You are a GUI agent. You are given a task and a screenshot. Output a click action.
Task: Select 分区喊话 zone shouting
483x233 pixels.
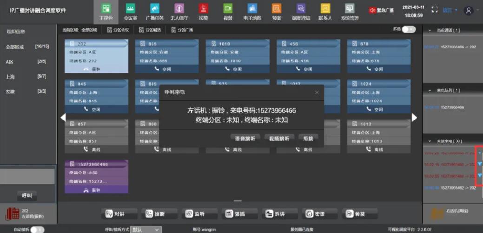(x=150, y=30)
